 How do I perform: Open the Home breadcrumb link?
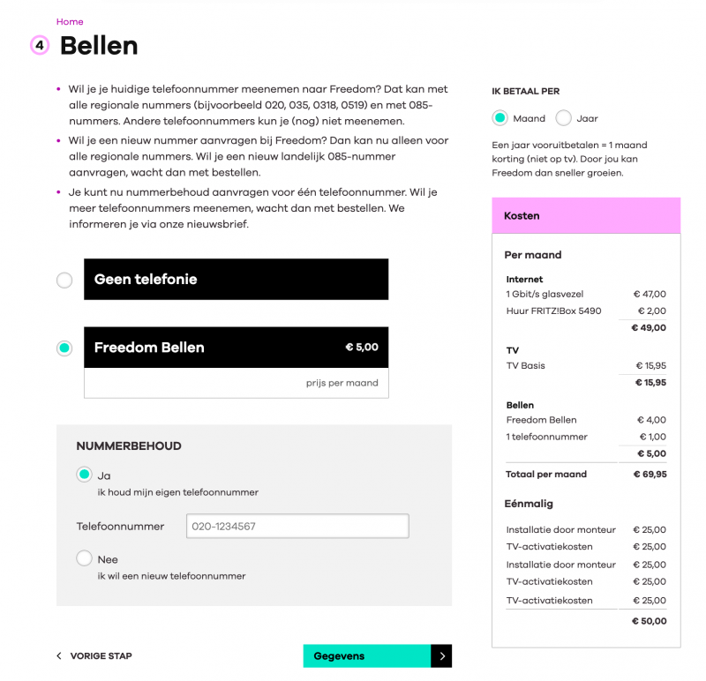70,21
